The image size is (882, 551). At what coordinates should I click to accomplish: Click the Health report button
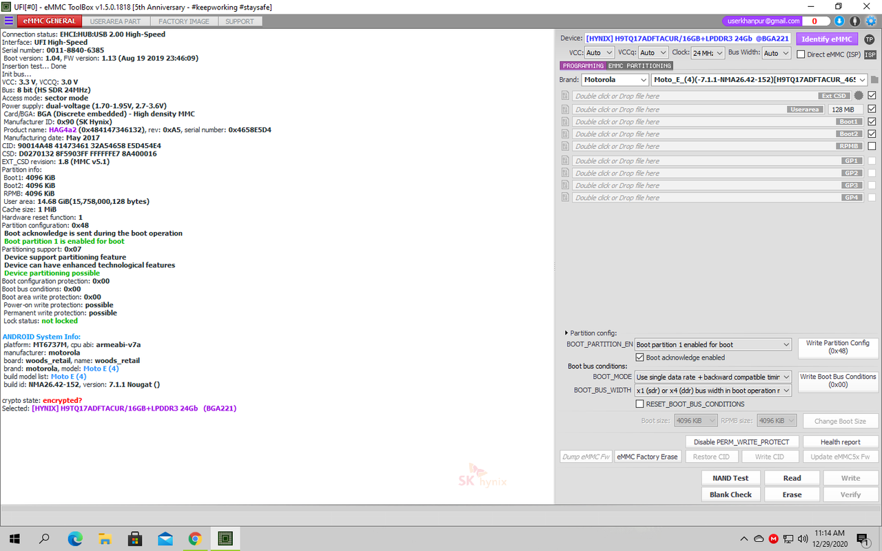[x=841, y=442]
